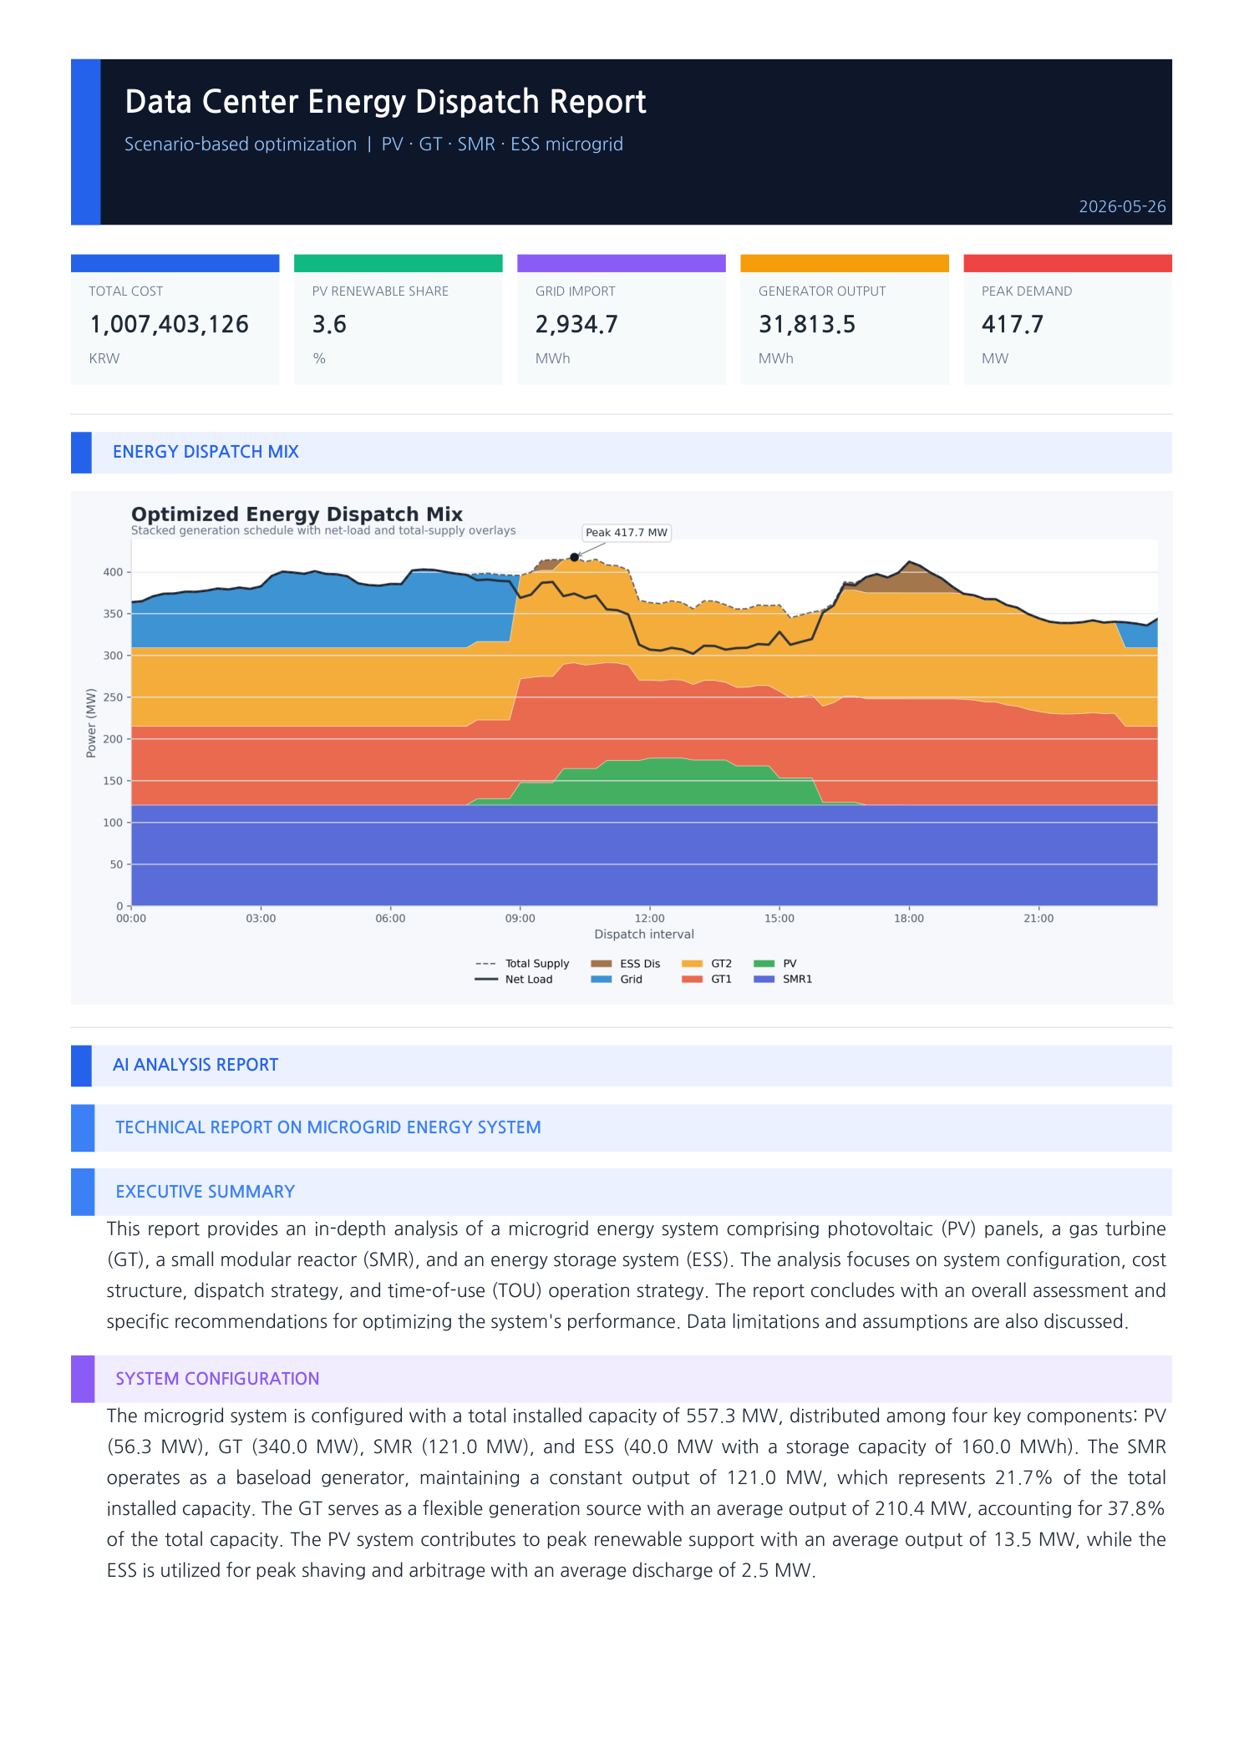Click the "ENERGY DISPATCH MIX" section heading
This screenshot has width=1244, height=1758.
pos(206,452)
